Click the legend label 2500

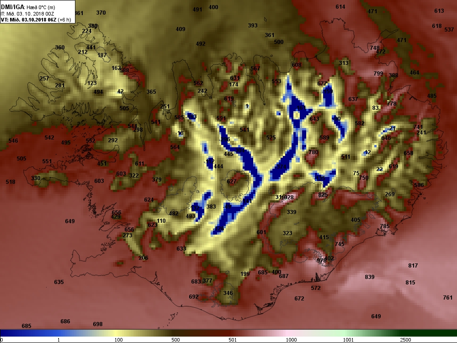click(405, 340)
